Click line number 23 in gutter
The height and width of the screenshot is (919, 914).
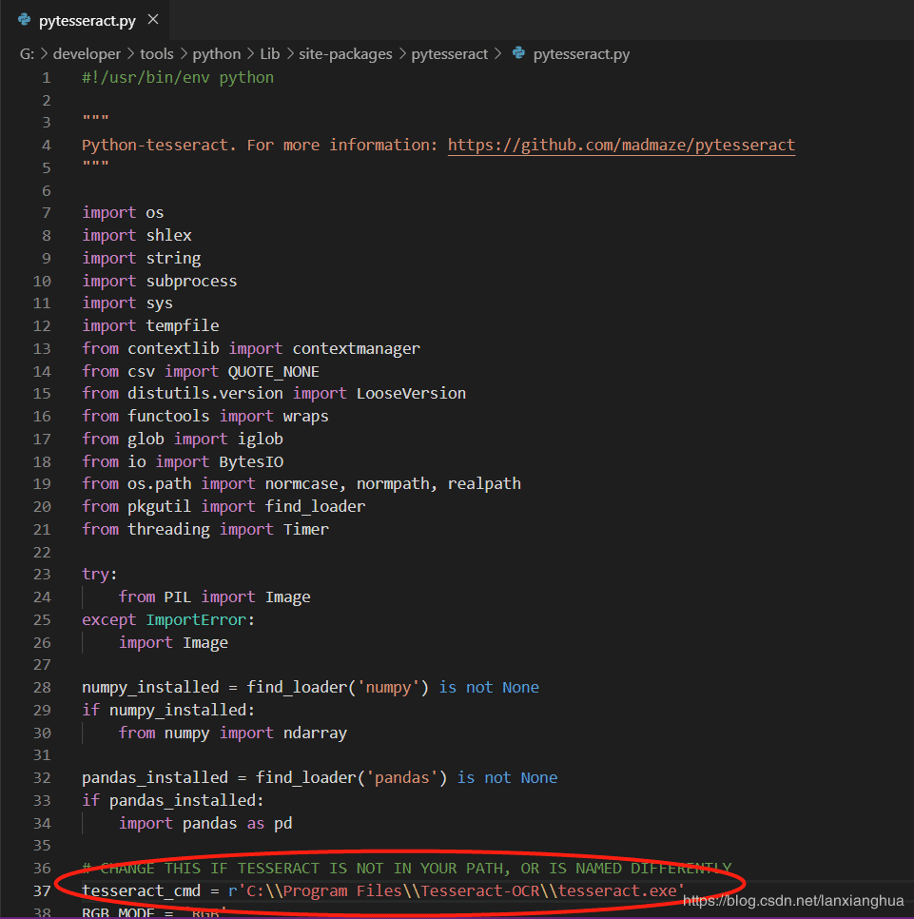(x=42, y=575)
